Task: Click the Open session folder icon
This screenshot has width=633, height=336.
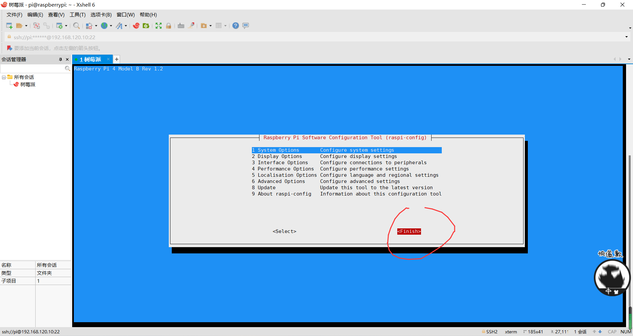Action: (19, 26)
